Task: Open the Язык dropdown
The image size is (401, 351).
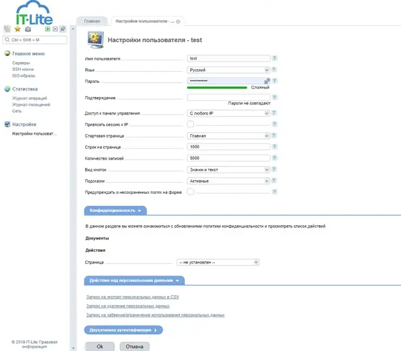Action: click(x=228, y=70)
